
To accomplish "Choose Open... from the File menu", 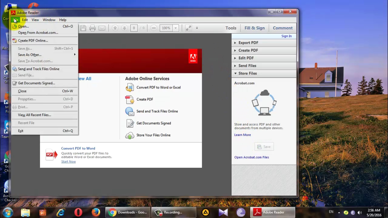I will 45,26.
